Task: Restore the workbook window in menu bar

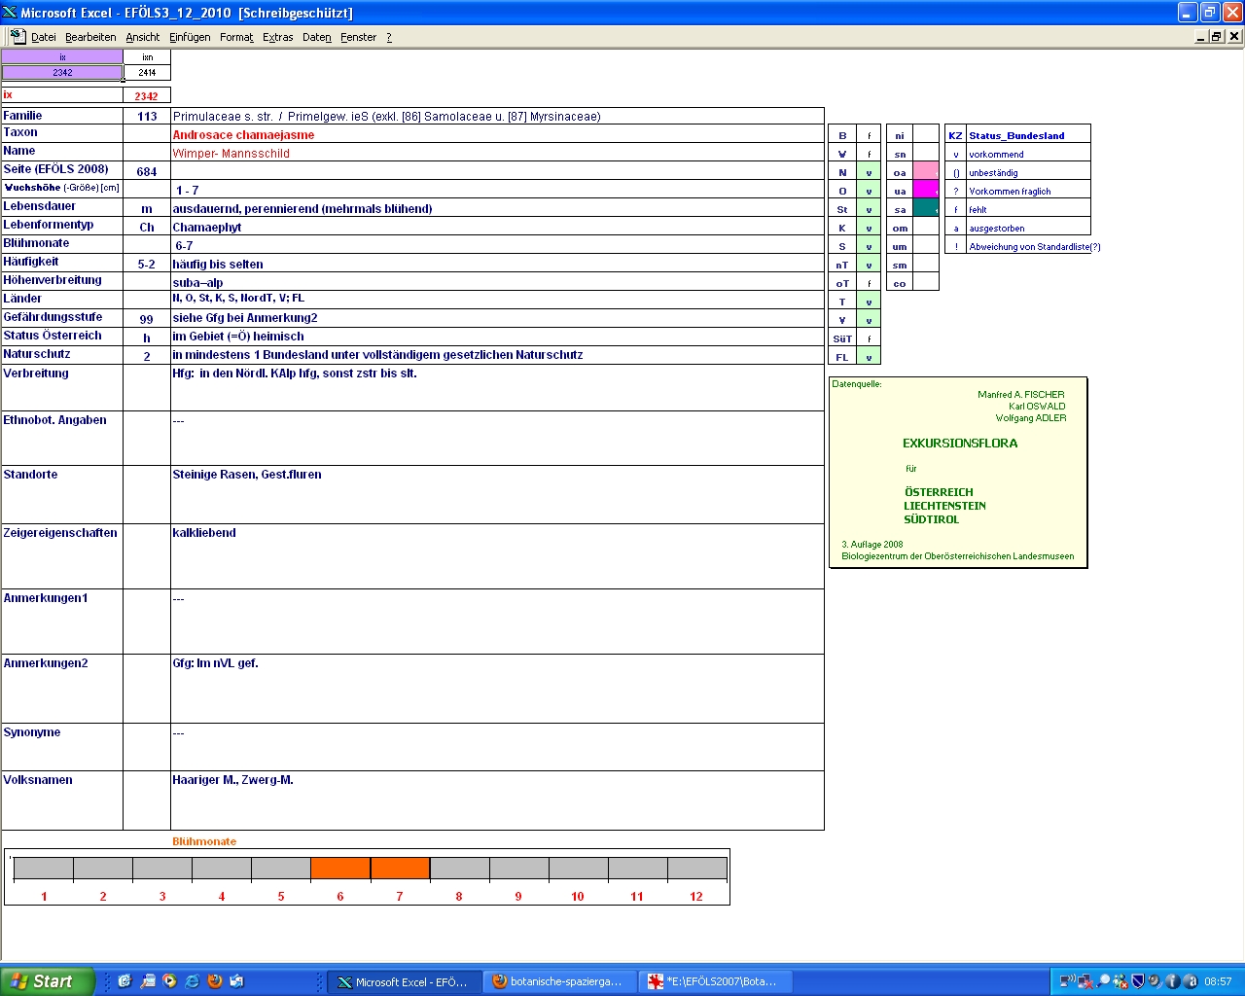Action: (x=1216, y=36)
